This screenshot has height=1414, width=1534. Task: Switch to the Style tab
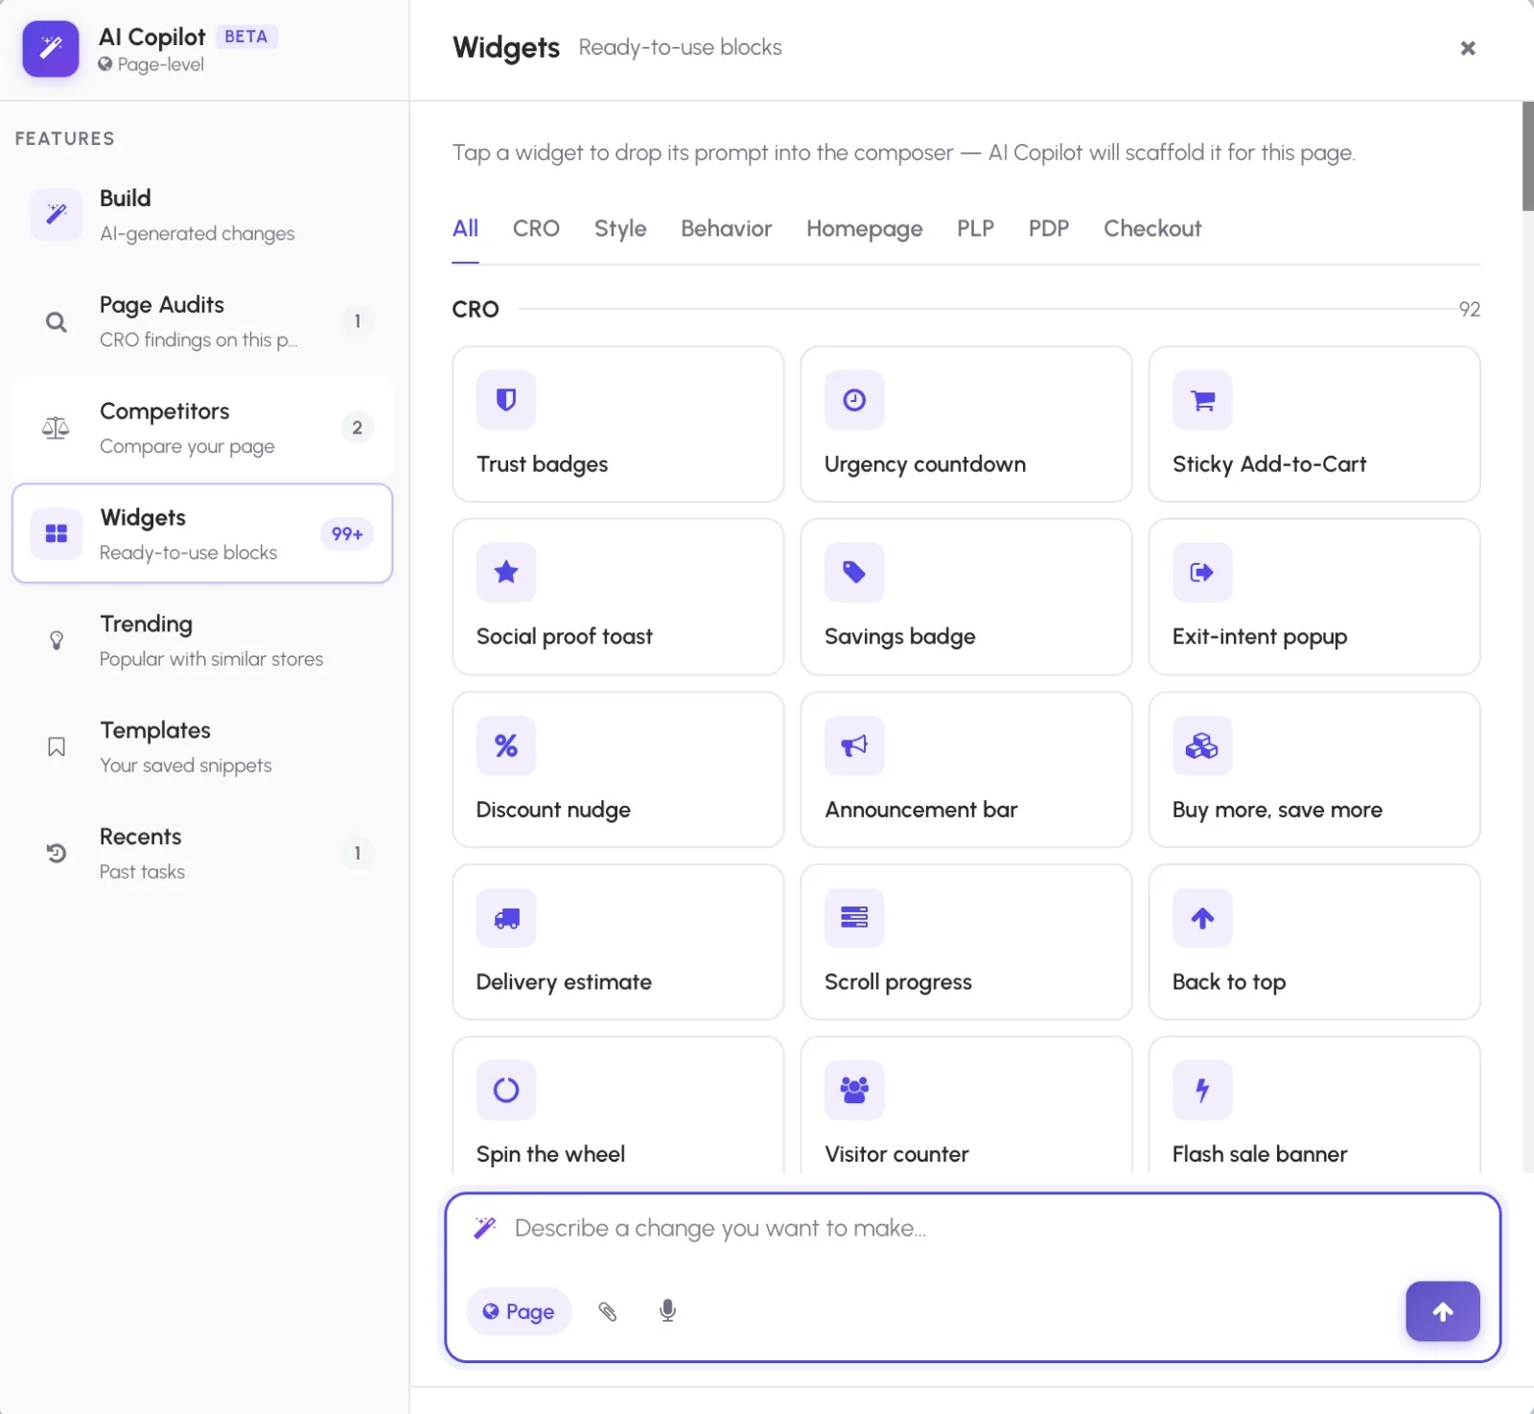tap(620, 228)
